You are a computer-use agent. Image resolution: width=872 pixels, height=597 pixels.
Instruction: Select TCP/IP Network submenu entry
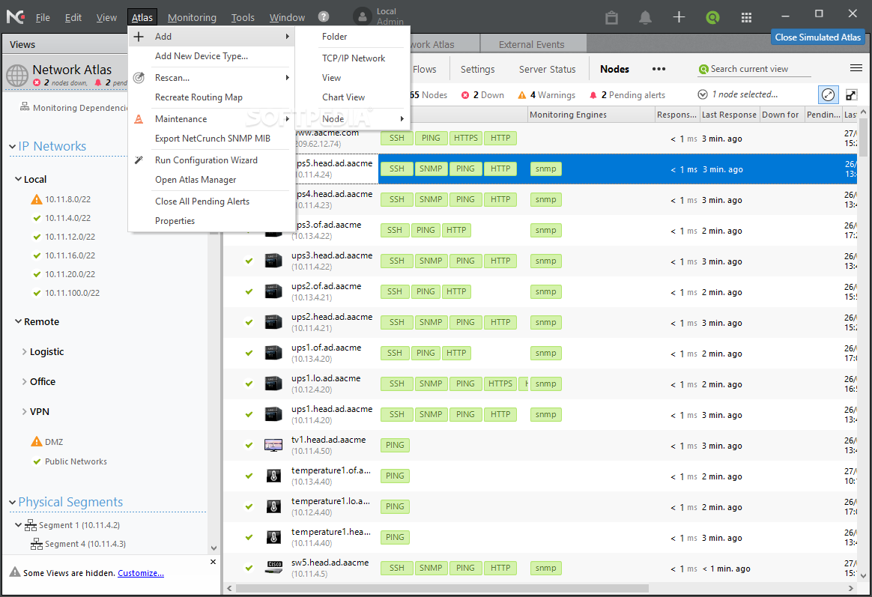(x=353, y=58)
